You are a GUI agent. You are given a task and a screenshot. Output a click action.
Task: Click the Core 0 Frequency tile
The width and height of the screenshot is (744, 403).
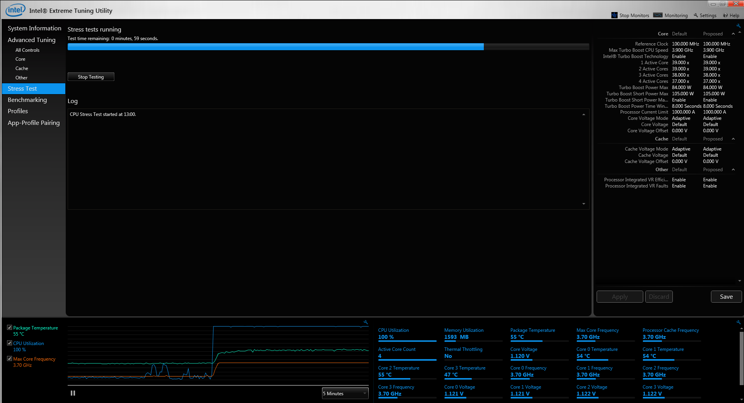coord(539,372)
